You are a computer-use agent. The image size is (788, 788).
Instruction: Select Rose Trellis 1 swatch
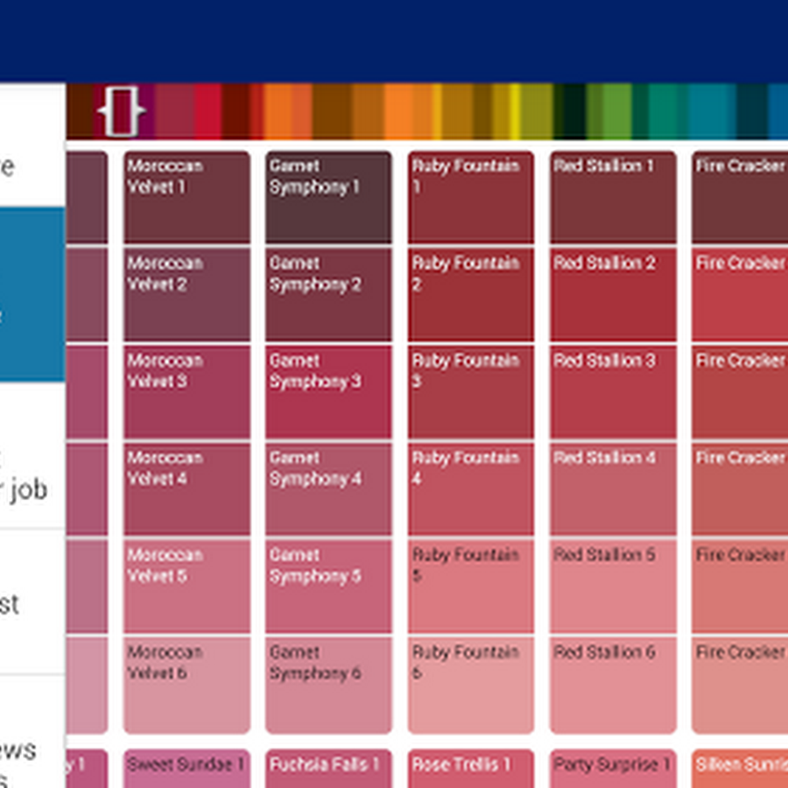pos(471,769)
